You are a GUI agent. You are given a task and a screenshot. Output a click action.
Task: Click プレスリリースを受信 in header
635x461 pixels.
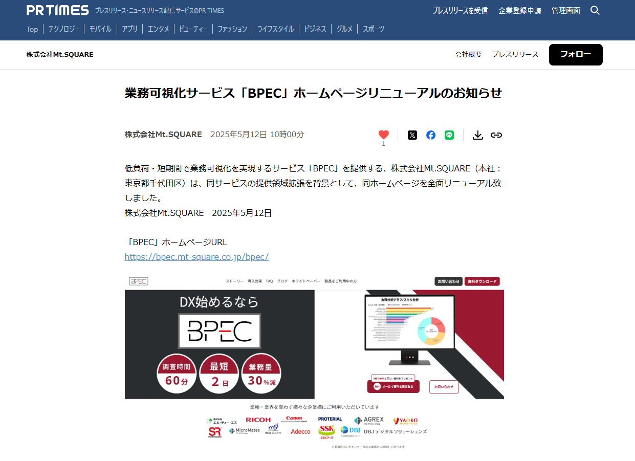click(460, 10)
